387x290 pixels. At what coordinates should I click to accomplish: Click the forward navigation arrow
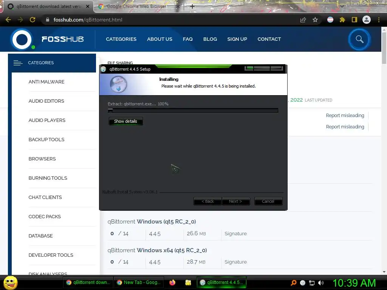point(20,20)
